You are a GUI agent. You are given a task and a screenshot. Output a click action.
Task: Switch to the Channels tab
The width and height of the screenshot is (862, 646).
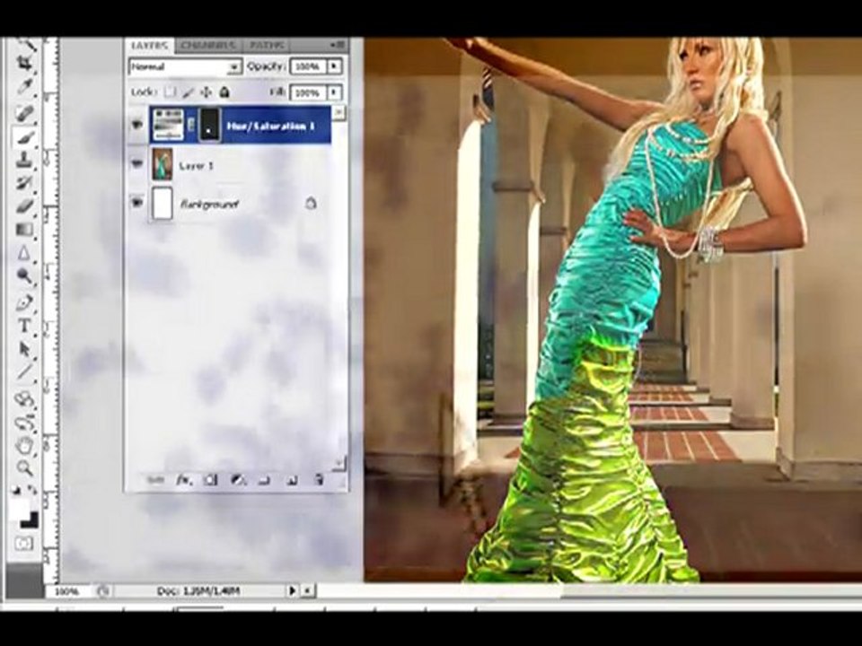click(207, 45)
